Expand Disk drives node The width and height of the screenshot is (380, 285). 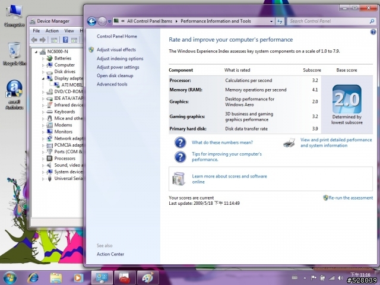[x=43, y=72]
